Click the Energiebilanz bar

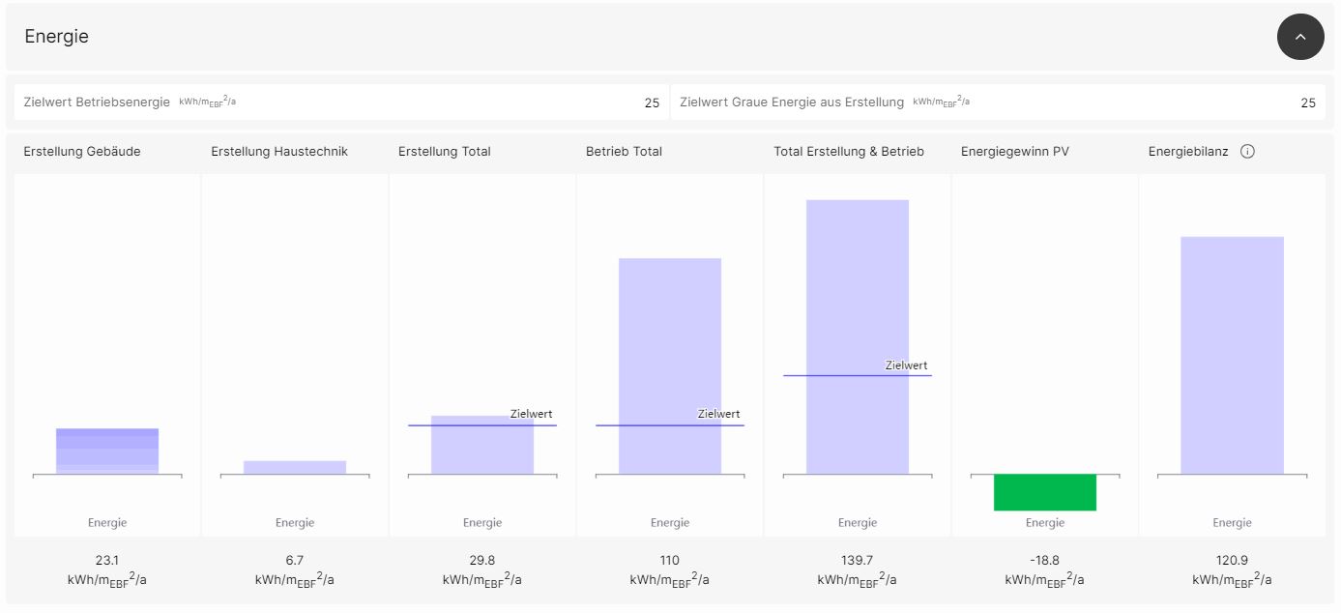tap(1232, 355)
